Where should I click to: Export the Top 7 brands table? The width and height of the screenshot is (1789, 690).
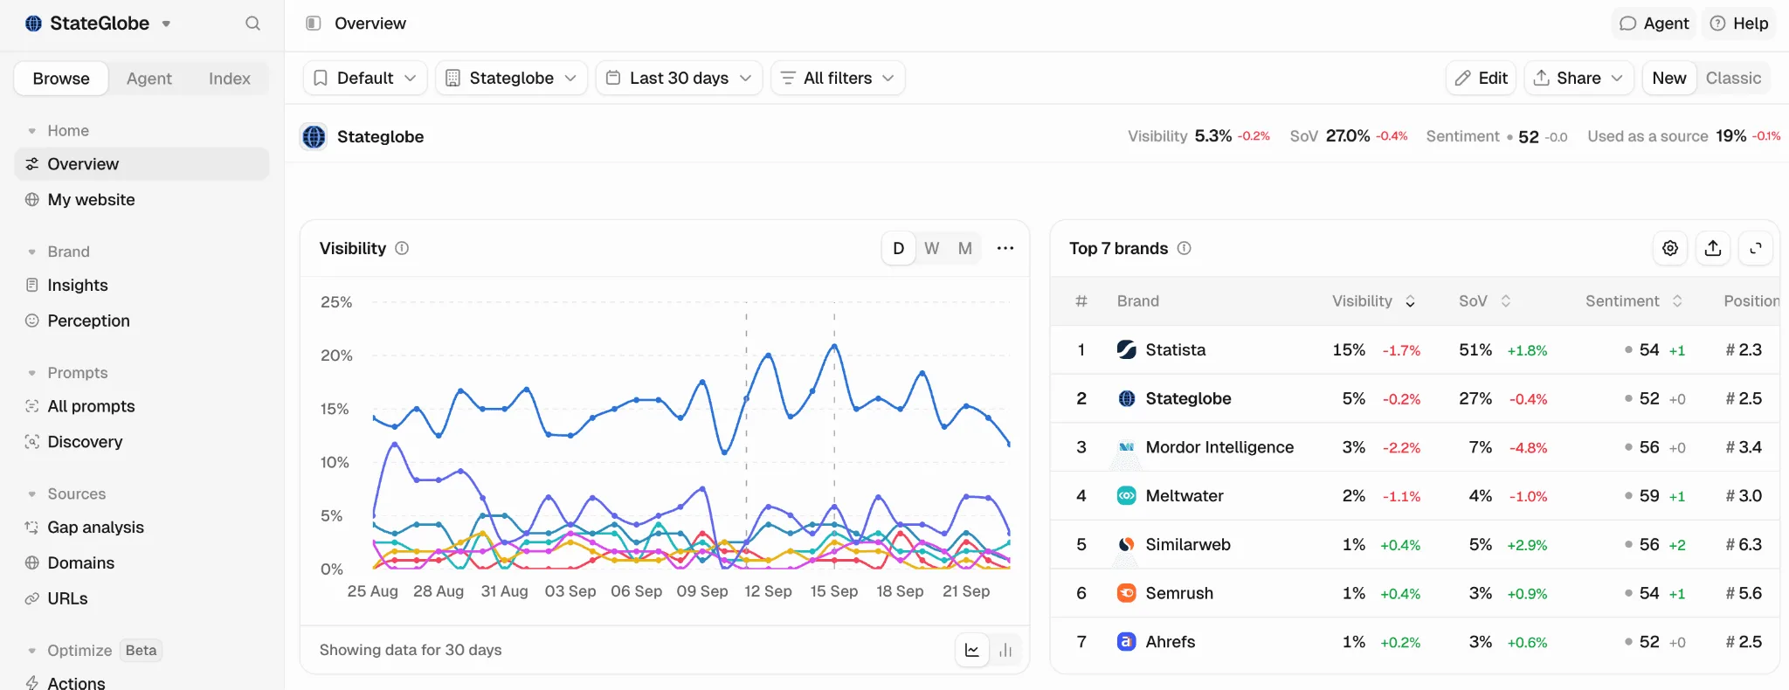[x=1713, y=248]
